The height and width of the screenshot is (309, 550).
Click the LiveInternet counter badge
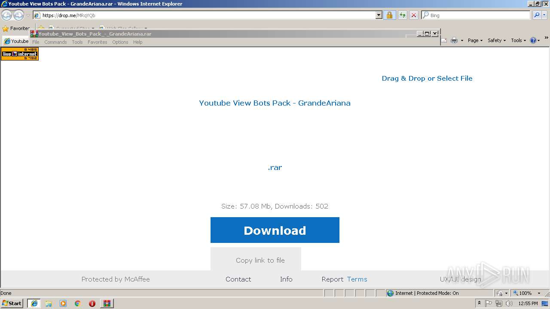[x=20, y=54]
